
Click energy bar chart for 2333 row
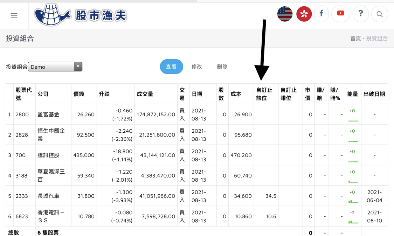click(x=353, y=202)
